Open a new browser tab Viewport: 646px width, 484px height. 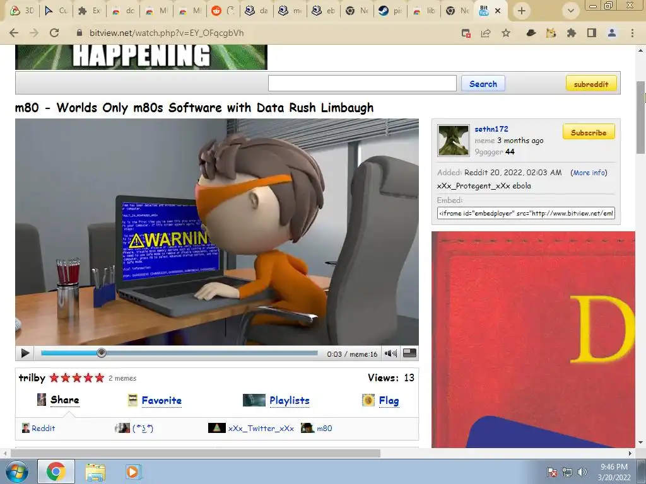tap(522, 11)
